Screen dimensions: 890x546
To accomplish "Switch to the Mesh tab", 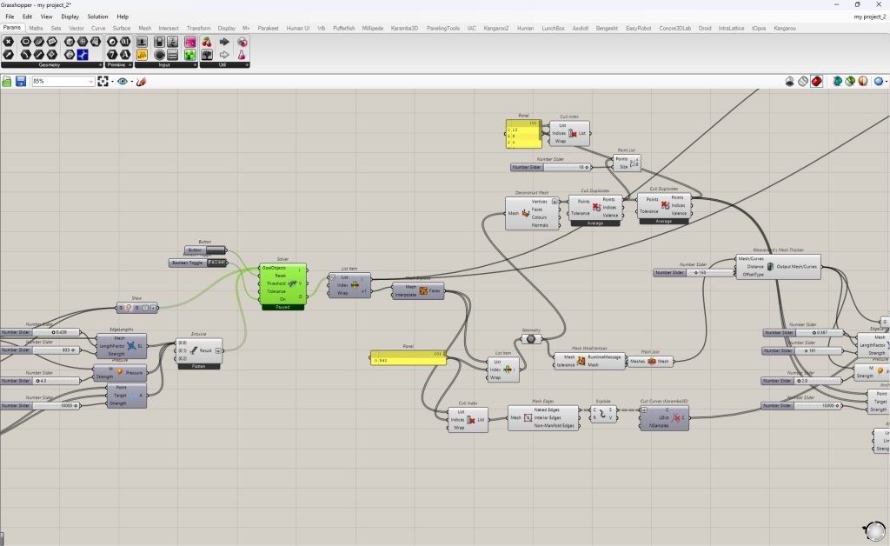I will 145,28.
